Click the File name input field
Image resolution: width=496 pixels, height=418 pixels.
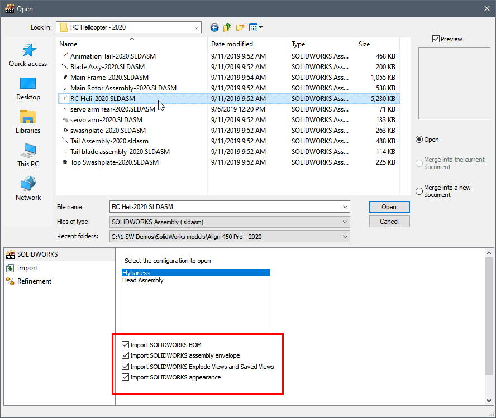coord(225,207)
